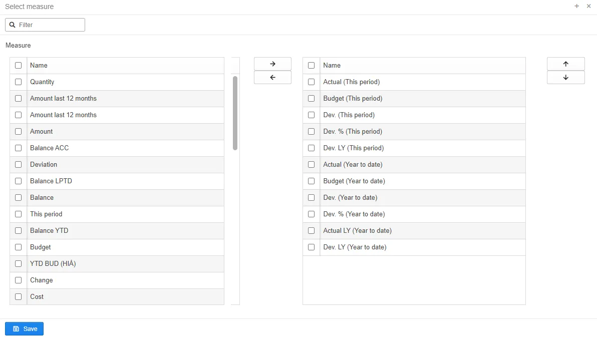This screenshot has width=597, height=338.
Task: Move selected measure up with arrow
Action: (565, 64)
